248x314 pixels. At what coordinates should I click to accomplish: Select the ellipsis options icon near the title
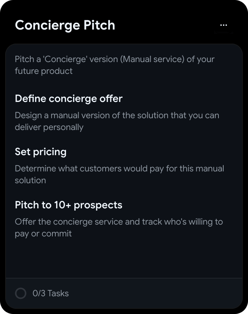point(223,25)
